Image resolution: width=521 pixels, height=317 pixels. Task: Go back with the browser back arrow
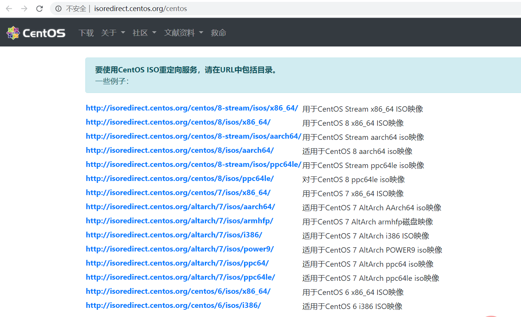coord(9,8)
